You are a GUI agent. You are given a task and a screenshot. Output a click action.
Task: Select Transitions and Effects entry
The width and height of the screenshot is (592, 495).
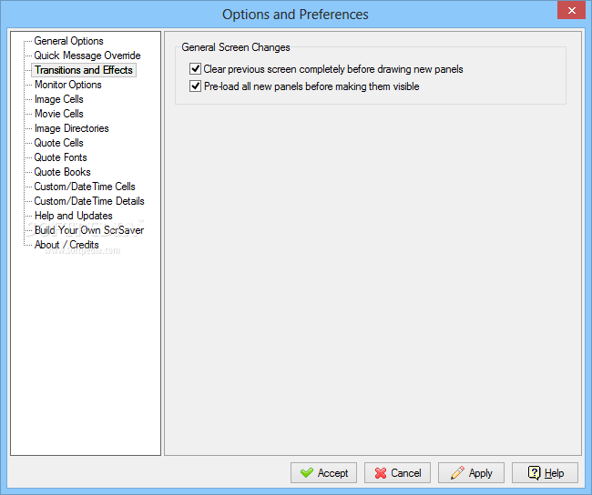[x=84, y=70]
